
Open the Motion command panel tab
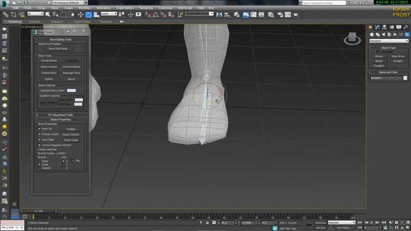tap(392, 27)
